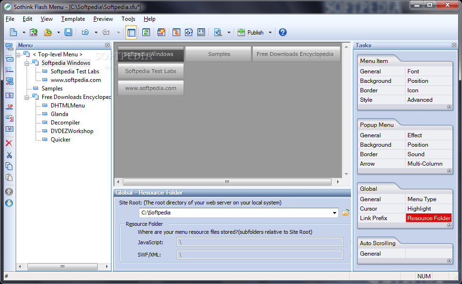Click the paste clipboard icon in sidebar

point(9,177)
